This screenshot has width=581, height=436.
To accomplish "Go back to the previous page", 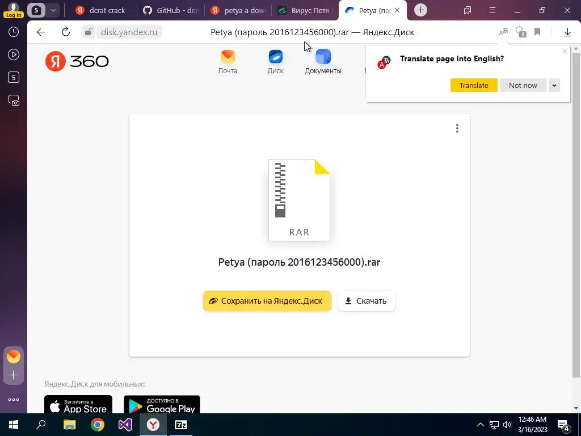I will pyautogui.click(x=41, y=32).
